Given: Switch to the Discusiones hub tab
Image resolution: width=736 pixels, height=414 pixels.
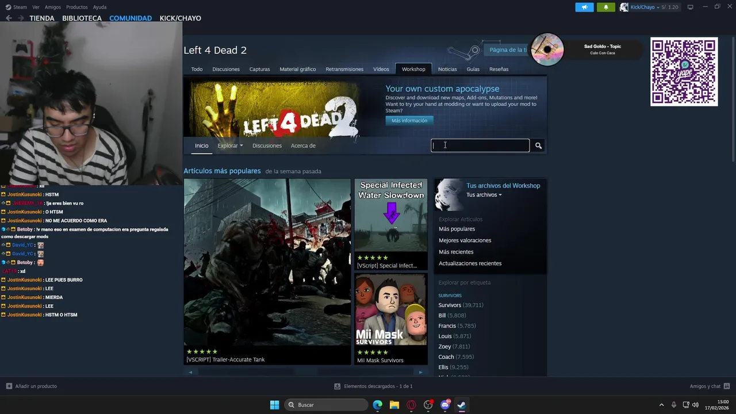Looking at the screenshot, I should (226, 69).
